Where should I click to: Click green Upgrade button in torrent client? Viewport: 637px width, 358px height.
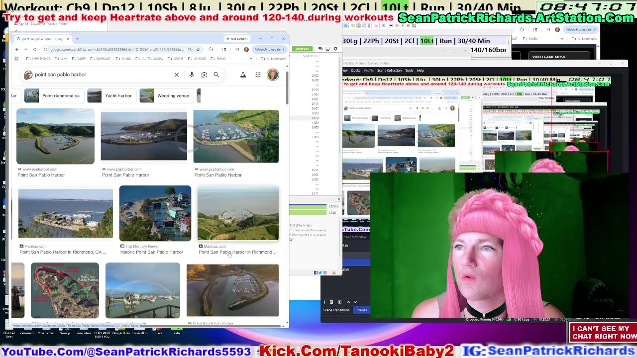[x=302, y=49]
